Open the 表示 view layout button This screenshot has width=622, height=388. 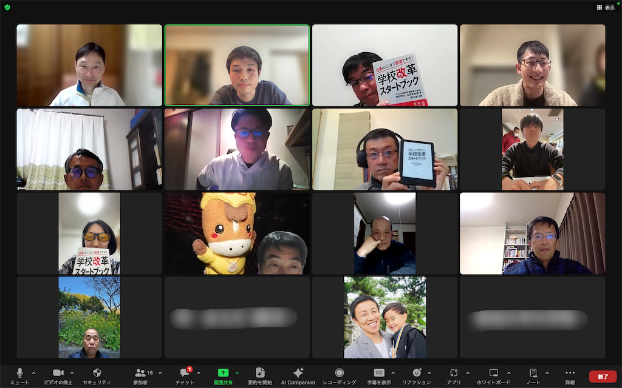coord(606,7)
